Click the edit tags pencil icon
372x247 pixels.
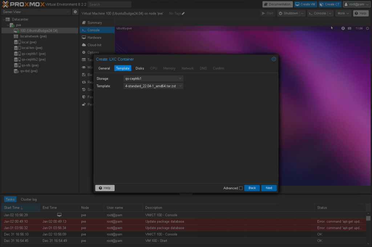[x=183, y=13]
